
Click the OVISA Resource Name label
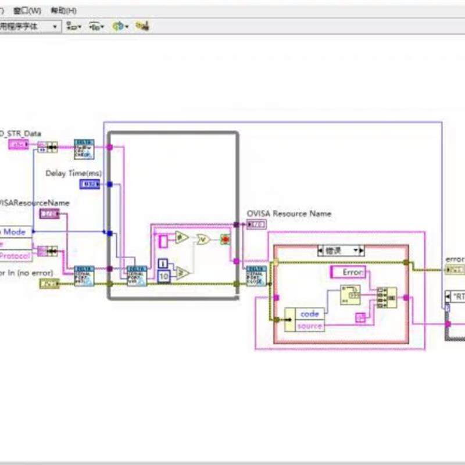289,213
